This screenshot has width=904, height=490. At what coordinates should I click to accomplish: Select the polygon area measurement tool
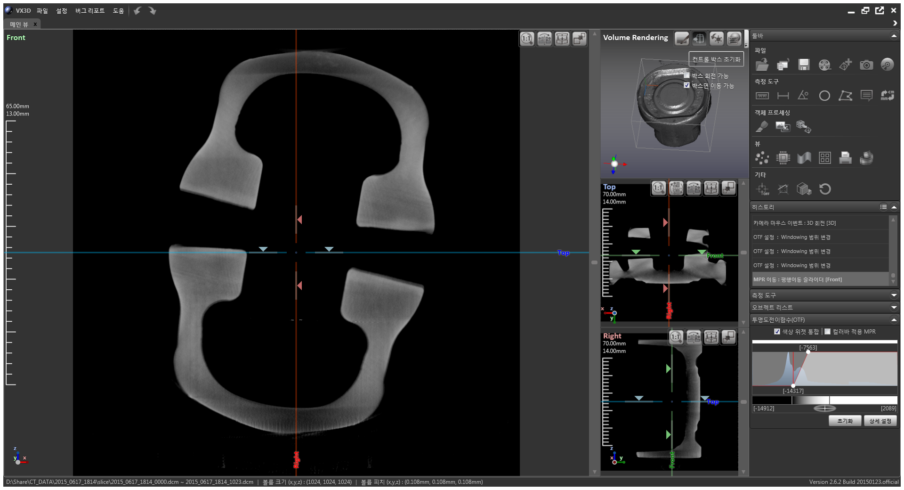tap(846, 96)
